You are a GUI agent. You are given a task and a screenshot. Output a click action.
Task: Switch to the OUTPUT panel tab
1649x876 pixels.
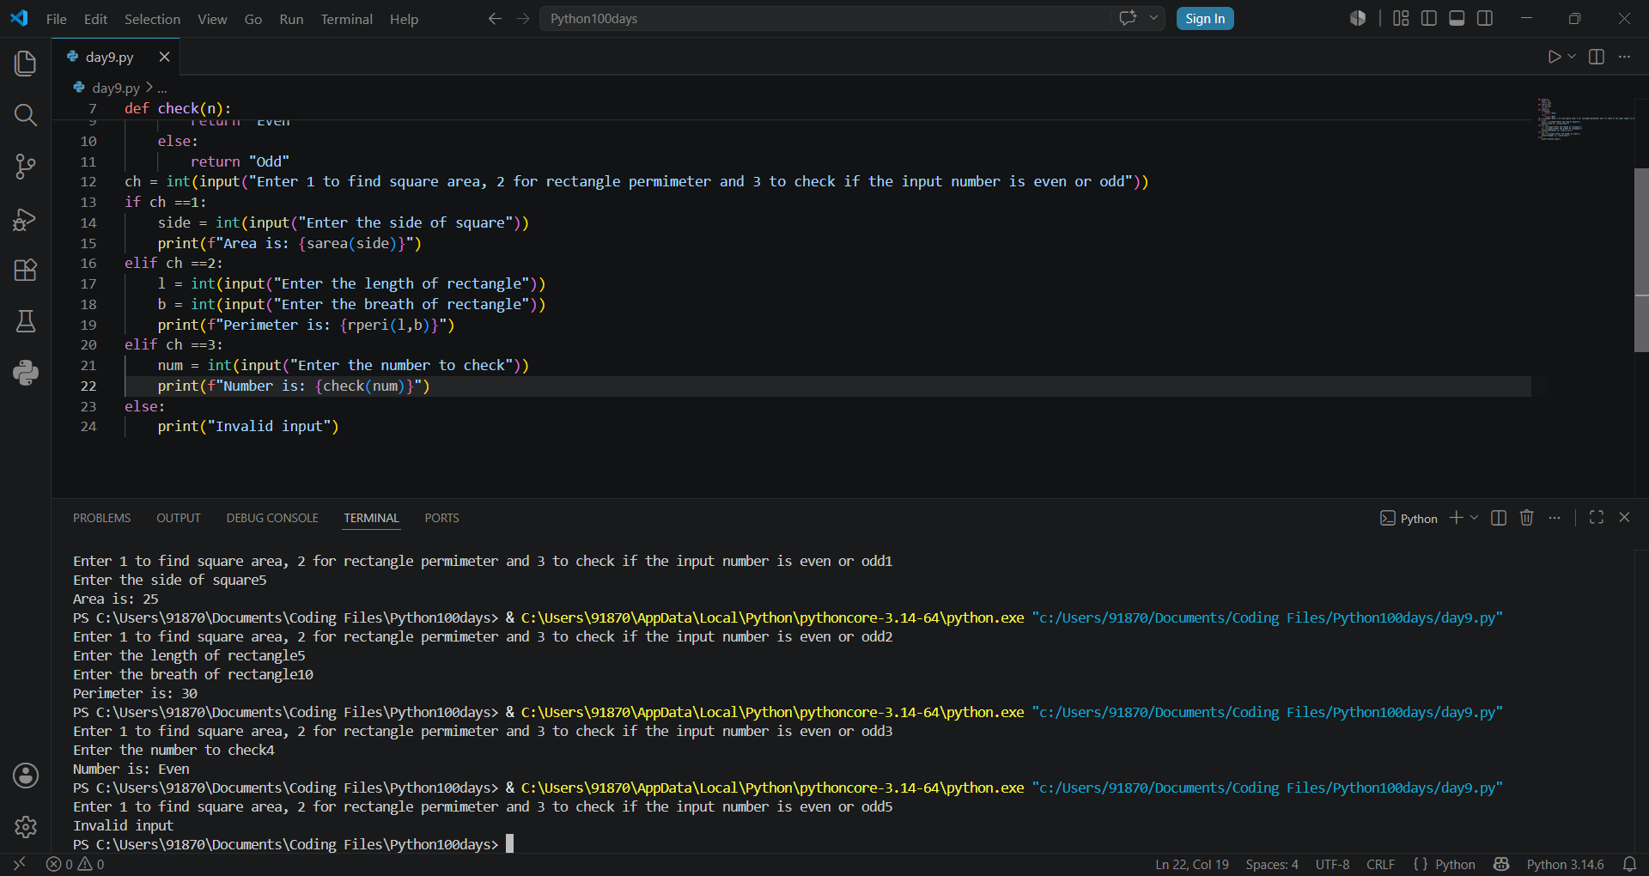178,518
